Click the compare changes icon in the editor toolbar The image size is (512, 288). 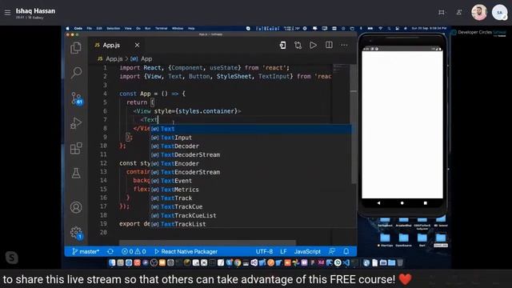click(x=298, y=45)
